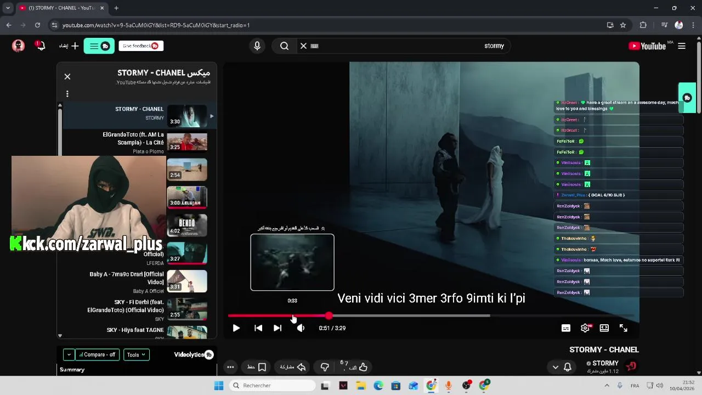Open the on-screen keyboard icon in search
Screen dimensions: 702x395
tap(314, 46)
